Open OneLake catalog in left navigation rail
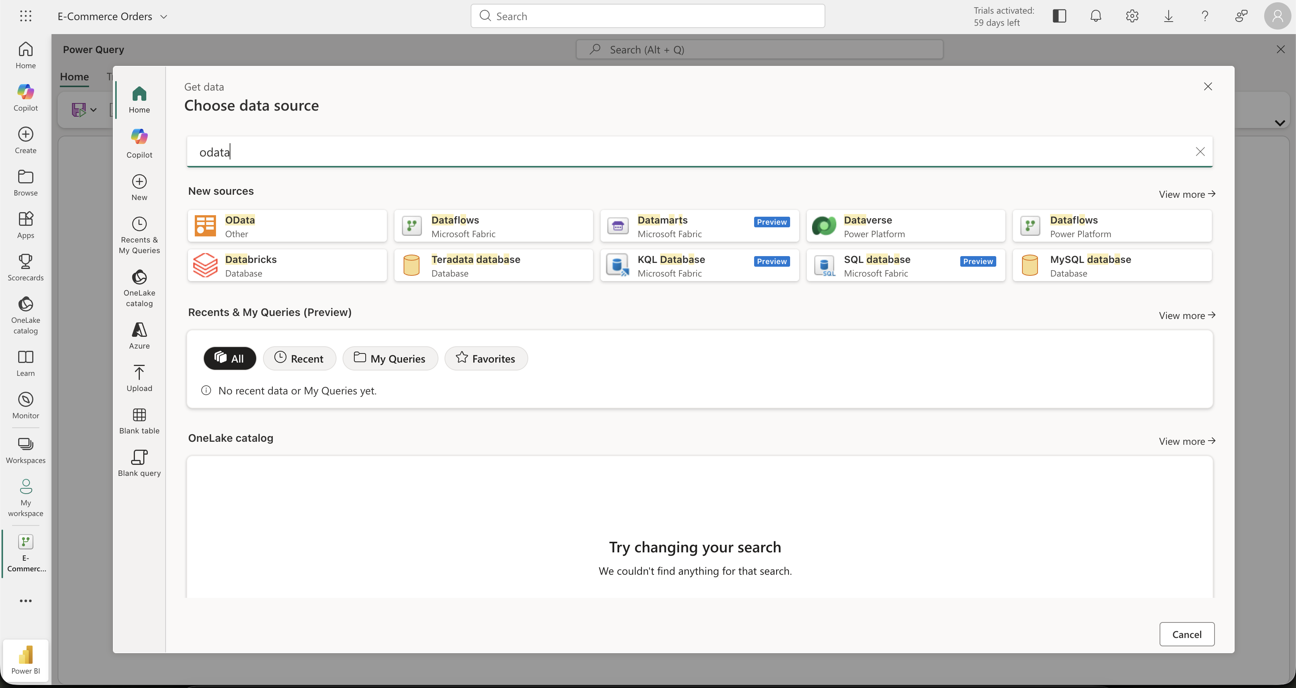This screenshot has width=1296, height=688. pos(26,315)
